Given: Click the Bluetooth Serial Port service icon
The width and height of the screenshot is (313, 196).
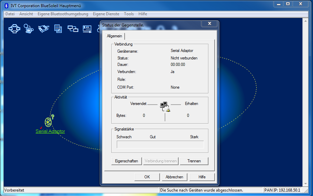Looking at the screenshot, I should 44,29.
